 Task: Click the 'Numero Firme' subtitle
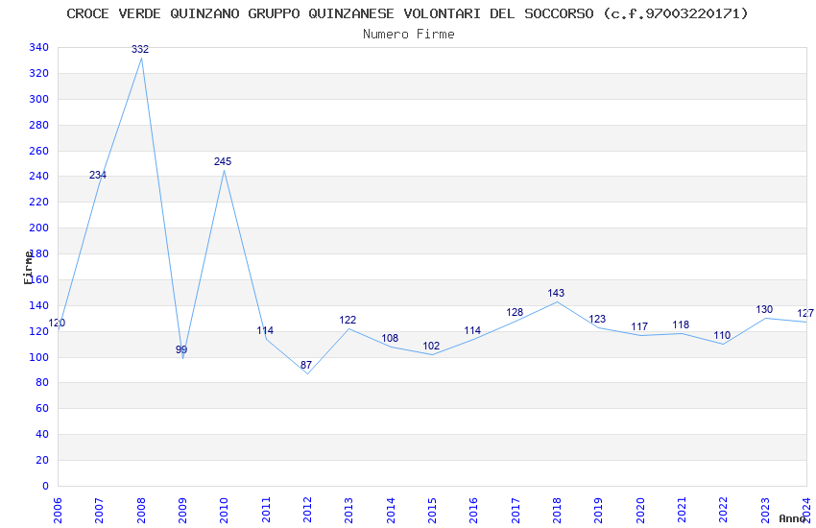(409, 34)
